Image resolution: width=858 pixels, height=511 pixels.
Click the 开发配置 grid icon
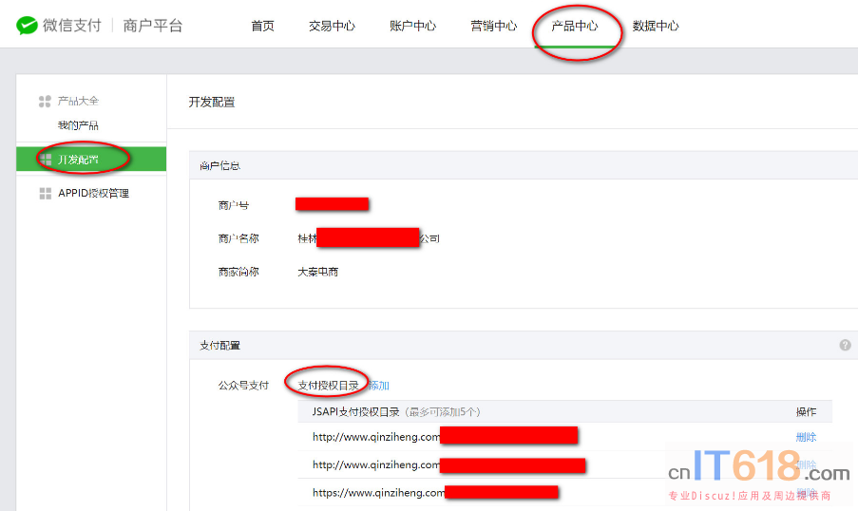click(46, 160)
